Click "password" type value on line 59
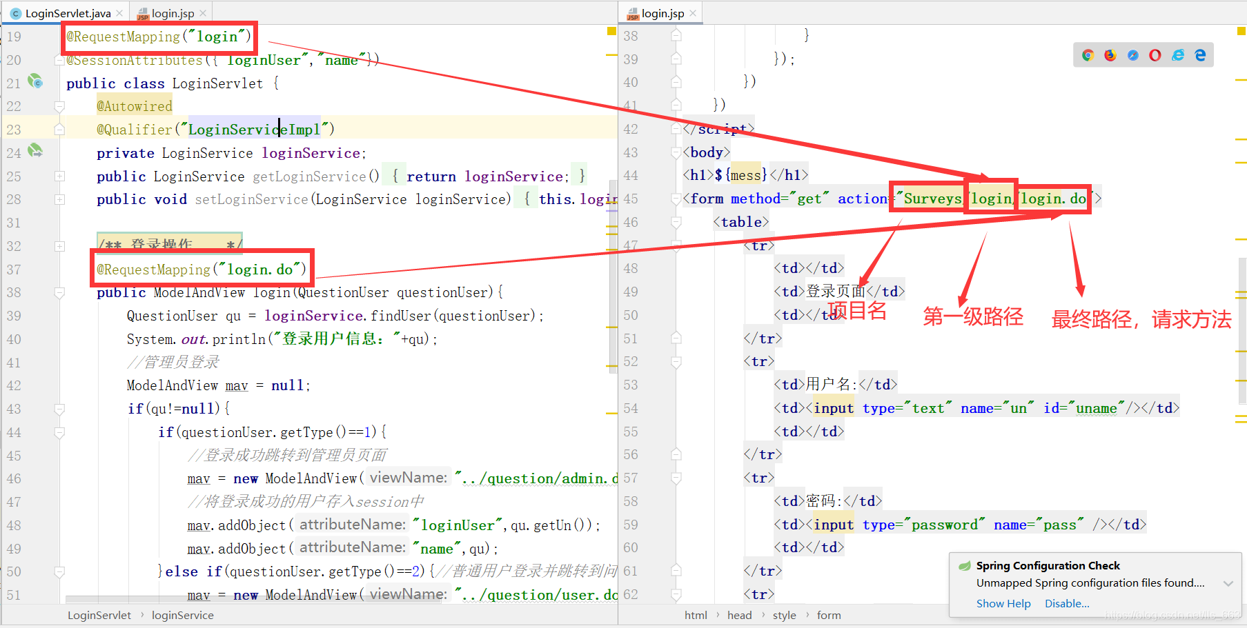Image resolution: width=1247 pixels, height=628 pixels. pyautogui.click(x=944, y=525)
